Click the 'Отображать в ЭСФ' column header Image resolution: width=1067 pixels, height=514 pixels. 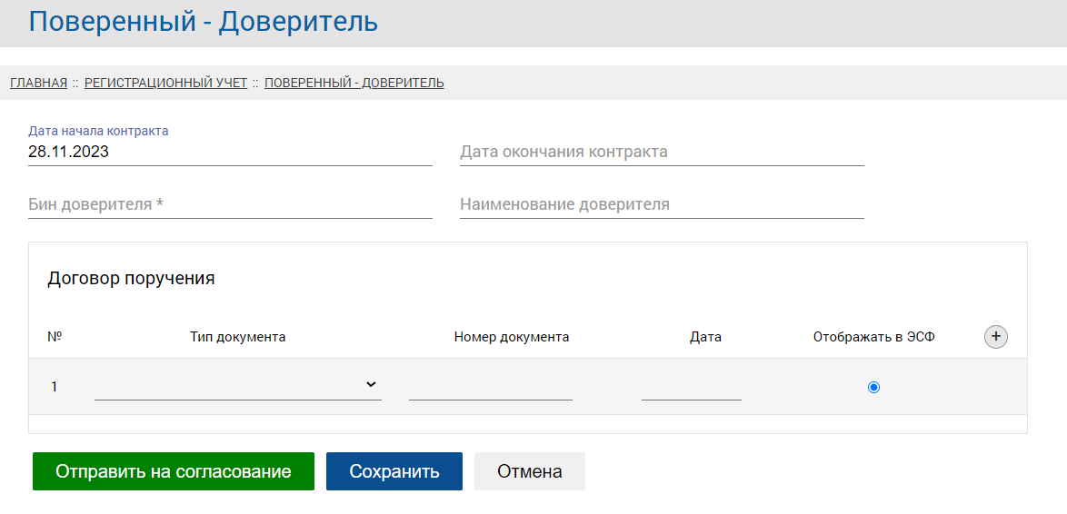coord(873,337)
